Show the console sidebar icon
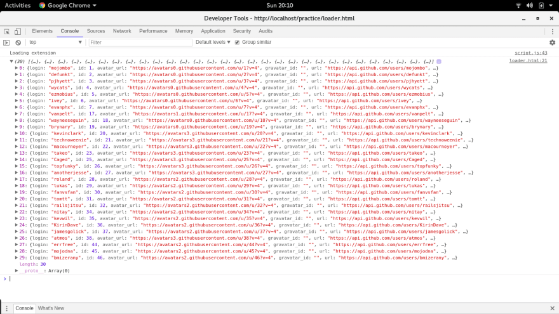 click(x=6, y=43)
